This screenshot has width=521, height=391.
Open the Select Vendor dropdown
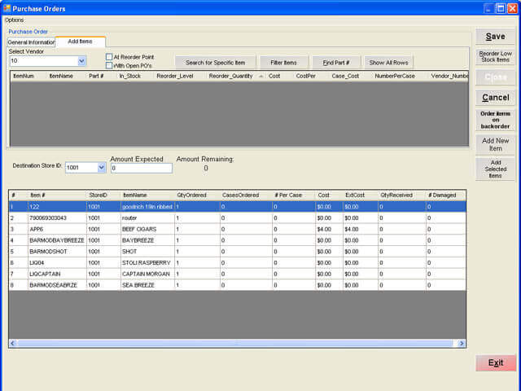click(81, 61)
